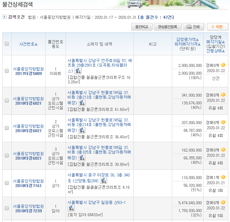The image size is (230, 222).
Task: Open address link 헌릉로745길 37 2층213호
Action: (x=99, y=97)
